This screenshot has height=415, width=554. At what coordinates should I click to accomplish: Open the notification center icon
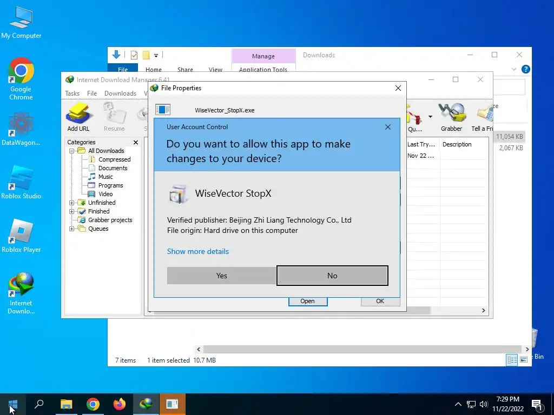point(537,405)
